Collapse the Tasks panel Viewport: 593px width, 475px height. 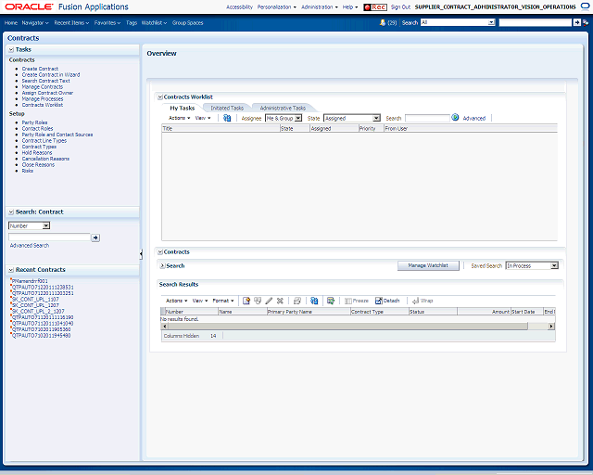[x=11, y=49]
